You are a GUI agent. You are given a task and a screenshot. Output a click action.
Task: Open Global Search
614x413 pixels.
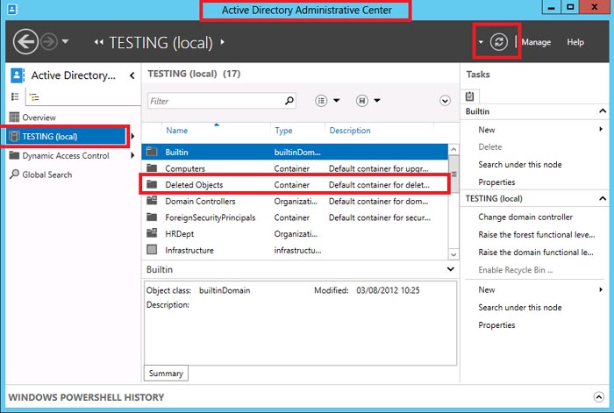(47, 174)
